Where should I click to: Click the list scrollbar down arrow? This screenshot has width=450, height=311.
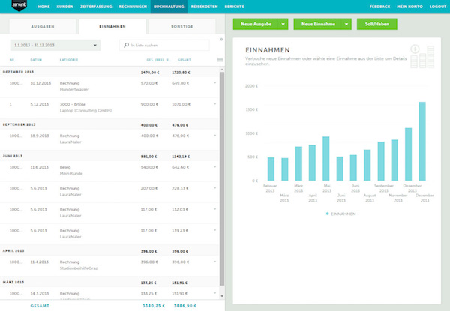pyautogui.click(x=222, y=296)
